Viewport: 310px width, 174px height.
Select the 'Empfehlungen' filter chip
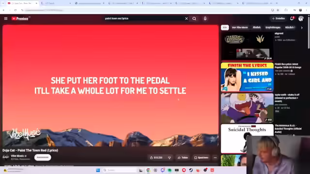pyautogui.click(x=273, y=28)
